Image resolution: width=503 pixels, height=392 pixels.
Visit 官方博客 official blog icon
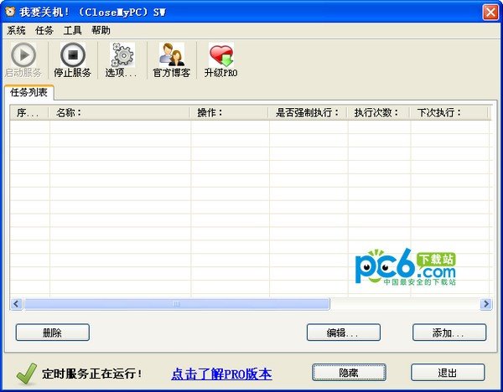[172, 55]
